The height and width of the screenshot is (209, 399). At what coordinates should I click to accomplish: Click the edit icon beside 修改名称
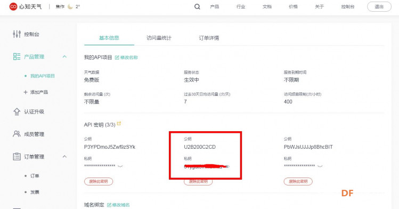click(117, 58)
